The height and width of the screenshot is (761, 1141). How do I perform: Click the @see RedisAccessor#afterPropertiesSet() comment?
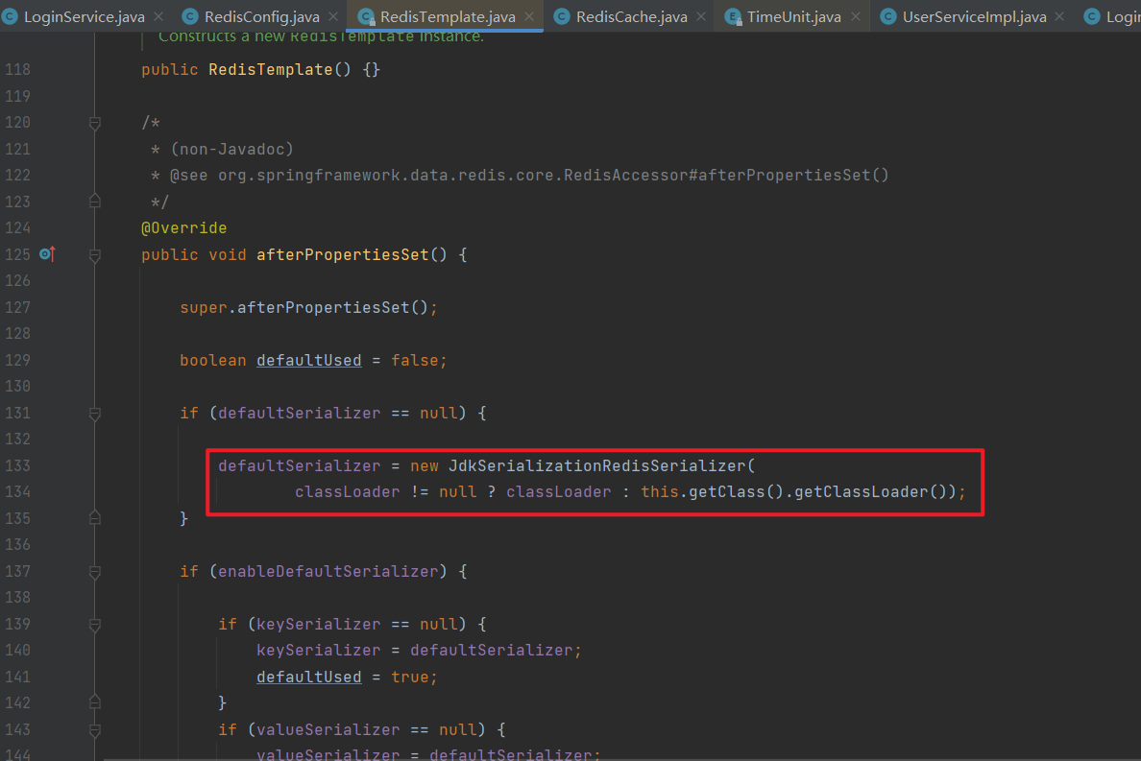coord(529,176)
